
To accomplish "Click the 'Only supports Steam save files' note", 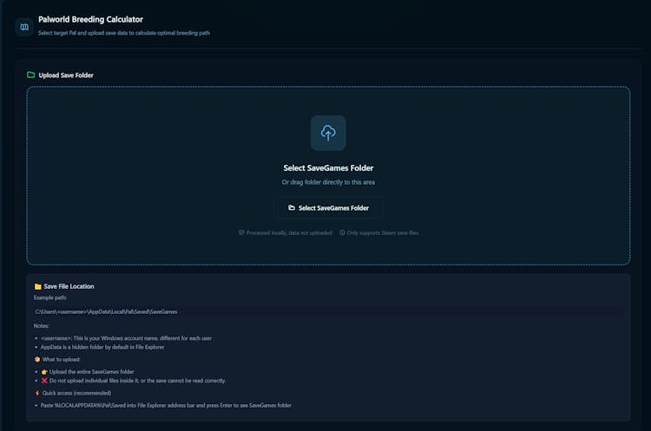I will (x=383, y=232).
